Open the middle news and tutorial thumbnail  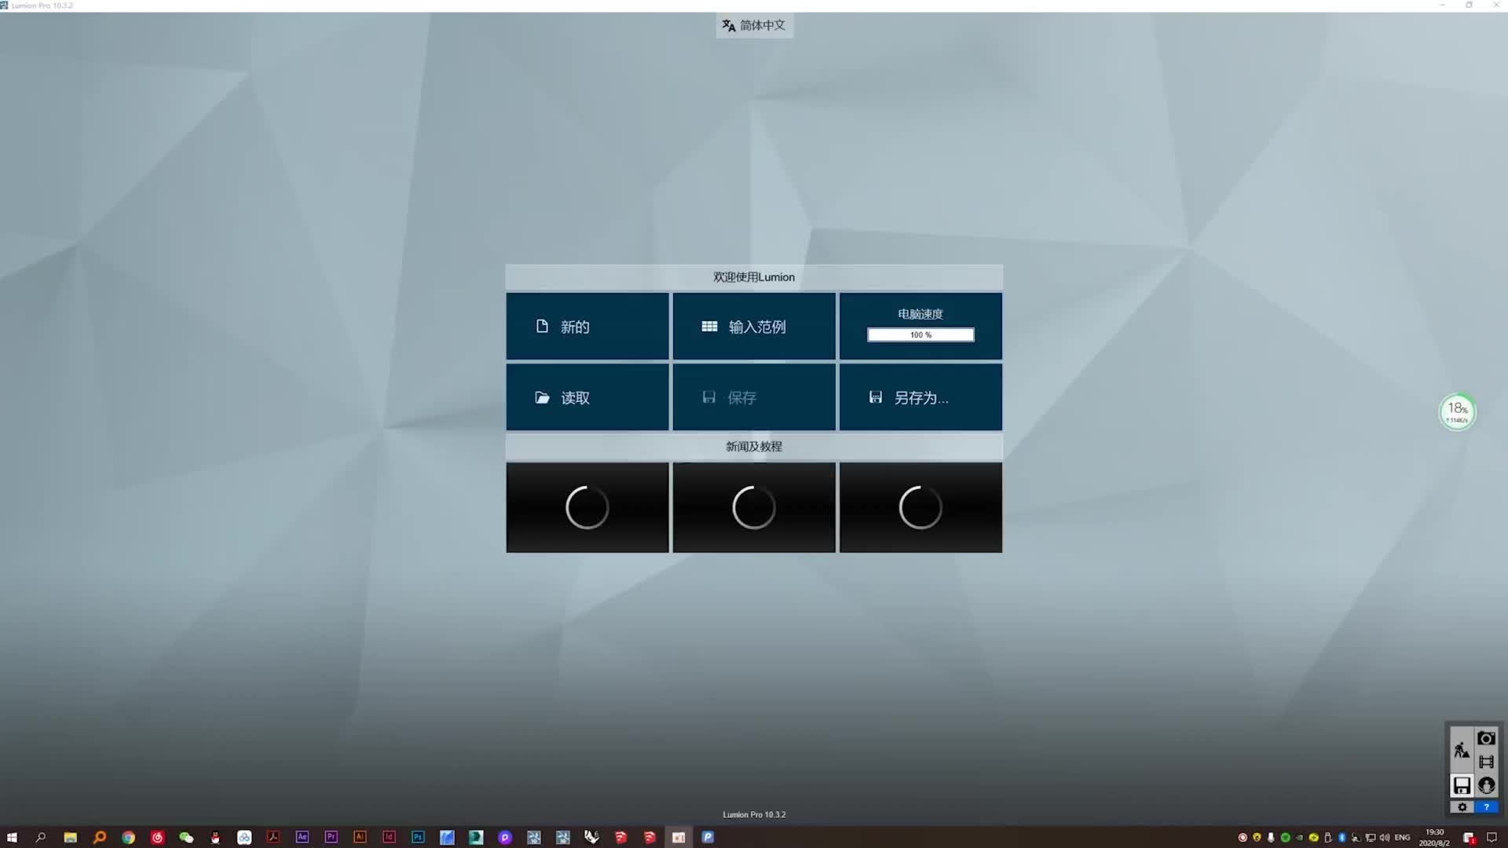point(754,507)
